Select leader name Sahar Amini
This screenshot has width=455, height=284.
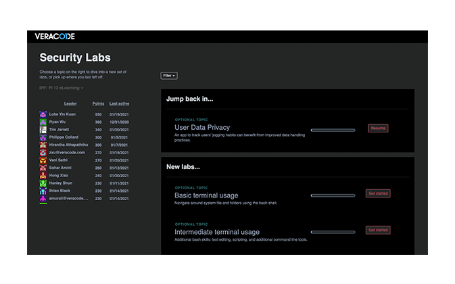pos(60,168)
